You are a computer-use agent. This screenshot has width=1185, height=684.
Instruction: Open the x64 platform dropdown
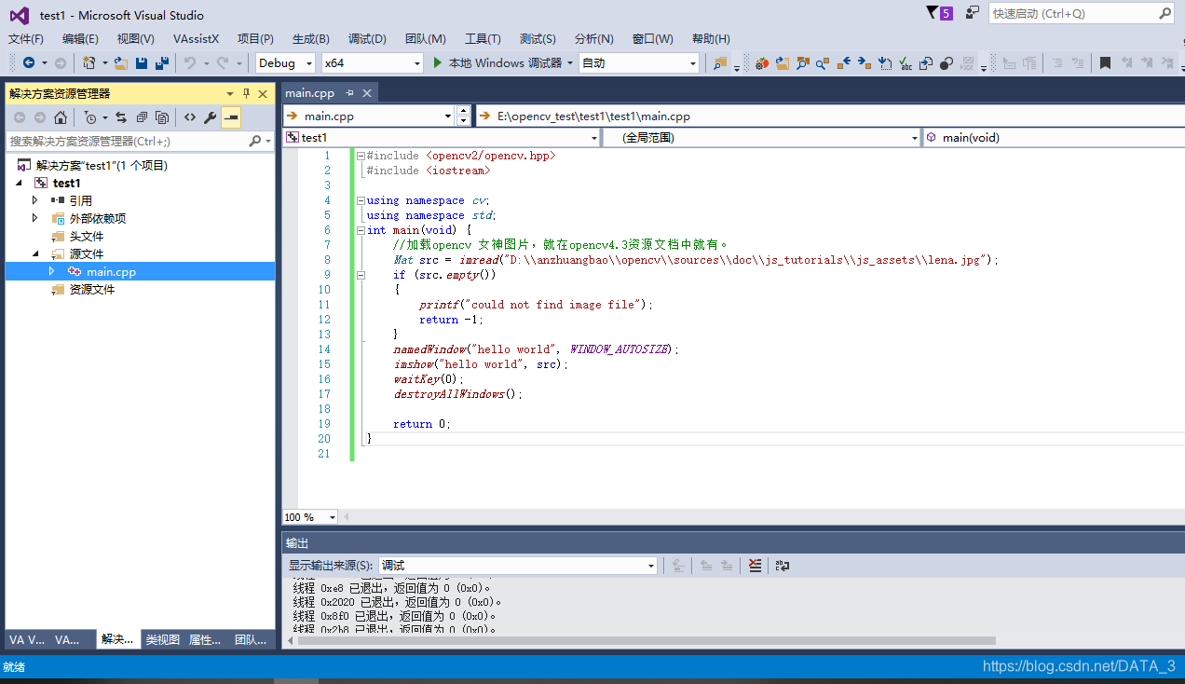click(x=372, y=62)
